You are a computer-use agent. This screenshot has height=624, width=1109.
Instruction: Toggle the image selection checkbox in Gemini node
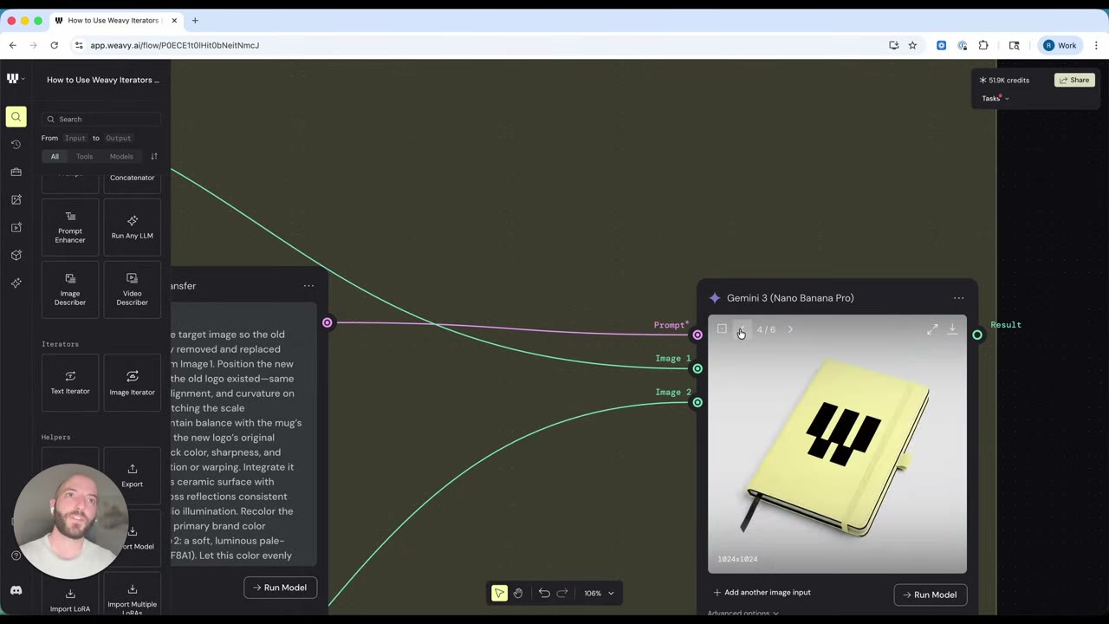pyautogui.click(x=722, y=329)
